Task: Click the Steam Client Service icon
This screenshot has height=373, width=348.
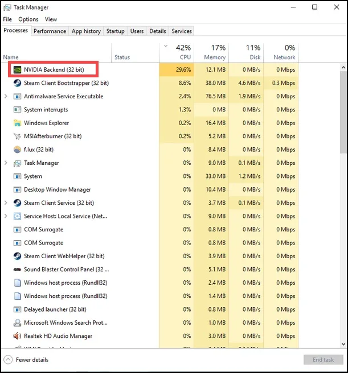Action: click(17, 203)
